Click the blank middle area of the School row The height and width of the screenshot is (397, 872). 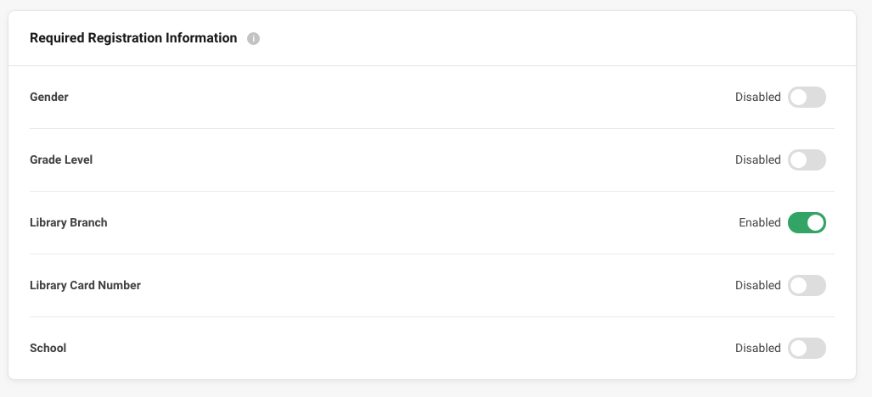[401, 348]
